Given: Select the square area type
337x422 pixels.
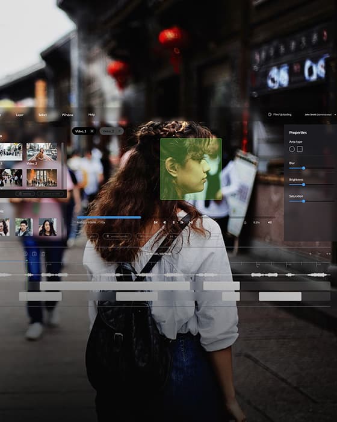Looking at the screenshot, I should [300, 149].
